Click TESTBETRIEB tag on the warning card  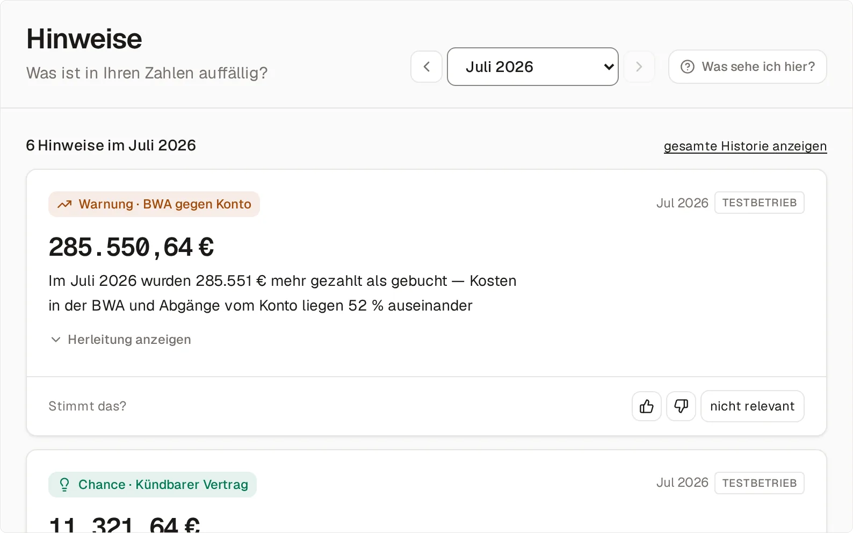760,203
